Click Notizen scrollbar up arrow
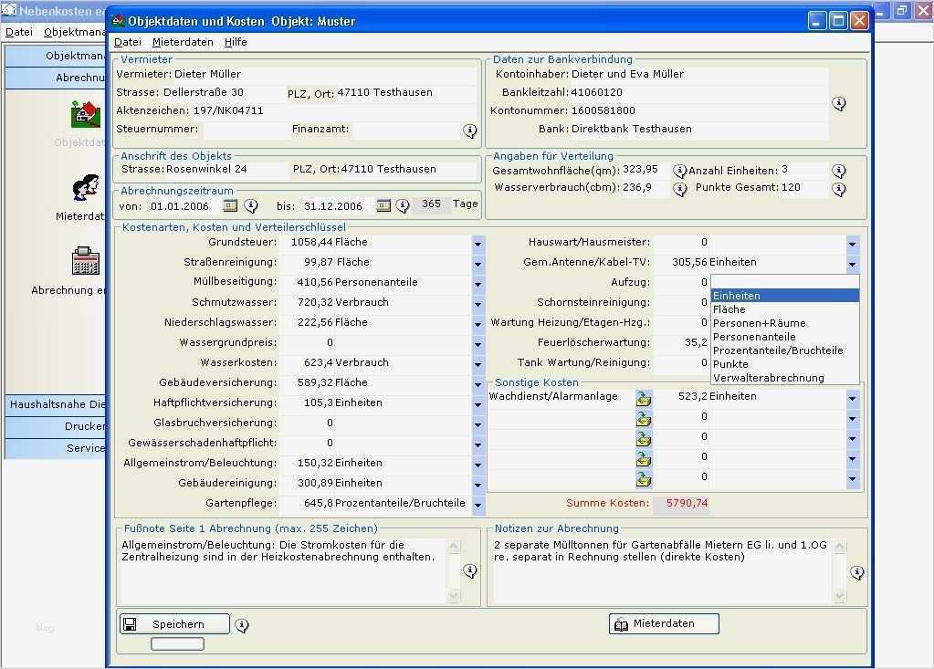Image resolution: width=934 pixels, height=669 pixels. pos(840,545)
